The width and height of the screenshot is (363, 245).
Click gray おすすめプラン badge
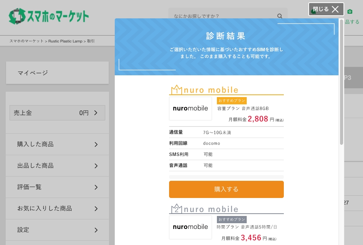[232, 219]
